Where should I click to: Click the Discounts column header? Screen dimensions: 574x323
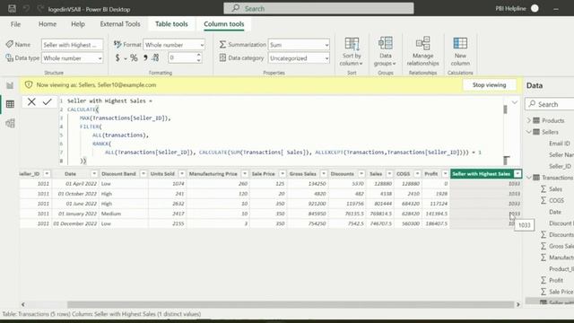tap(343, 173)
